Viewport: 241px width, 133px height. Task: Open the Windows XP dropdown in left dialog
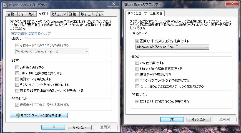pos(52,51)
